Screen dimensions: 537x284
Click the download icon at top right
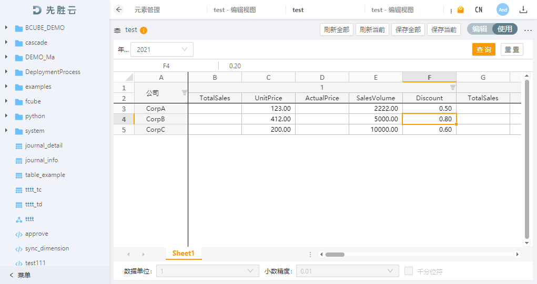(523, 9)
